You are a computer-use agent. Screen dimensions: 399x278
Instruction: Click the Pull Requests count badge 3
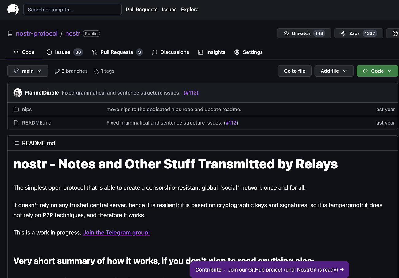click(139, 52)
